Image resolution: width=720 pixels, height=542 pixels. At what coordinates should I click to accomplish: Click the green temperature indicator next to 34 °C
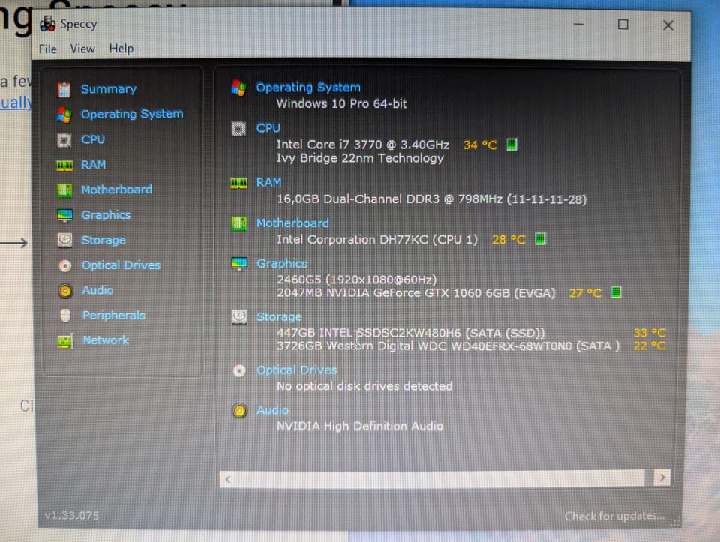point(512,145)
